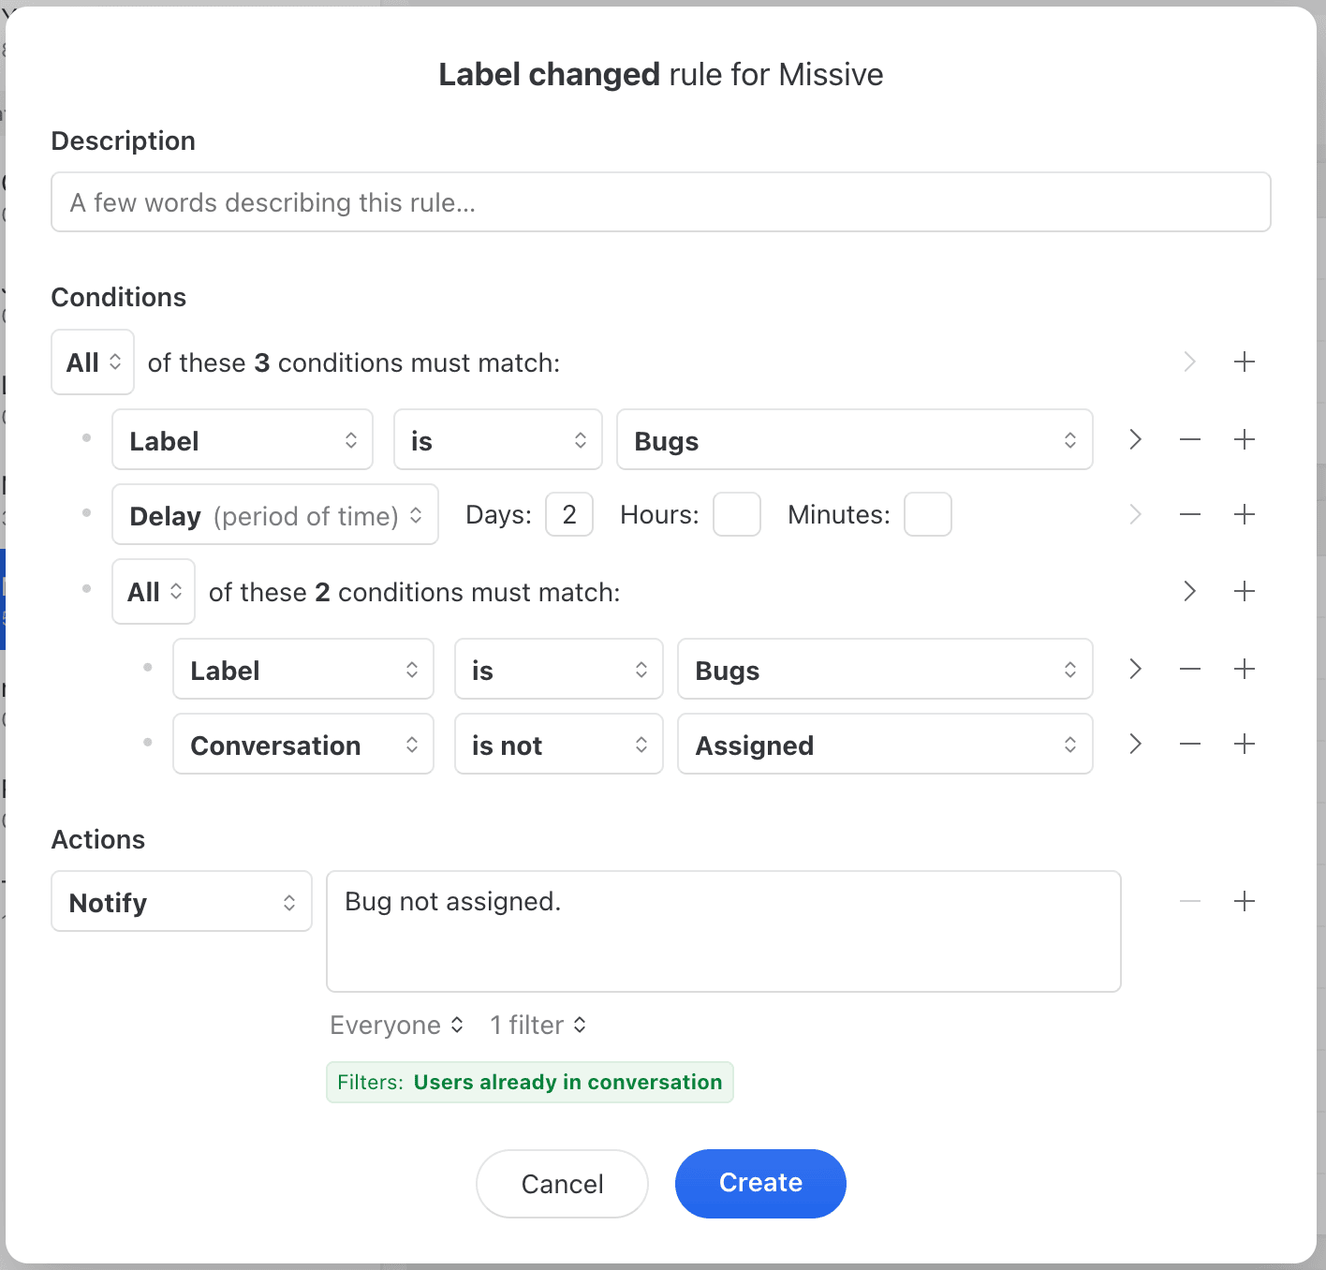Add another action beside Notify

coord(1244,902)
